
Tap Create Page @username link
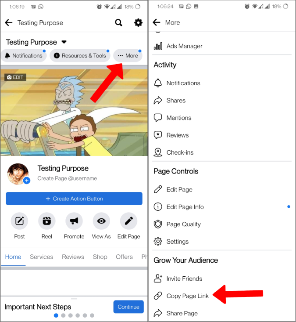pos(67,178)
